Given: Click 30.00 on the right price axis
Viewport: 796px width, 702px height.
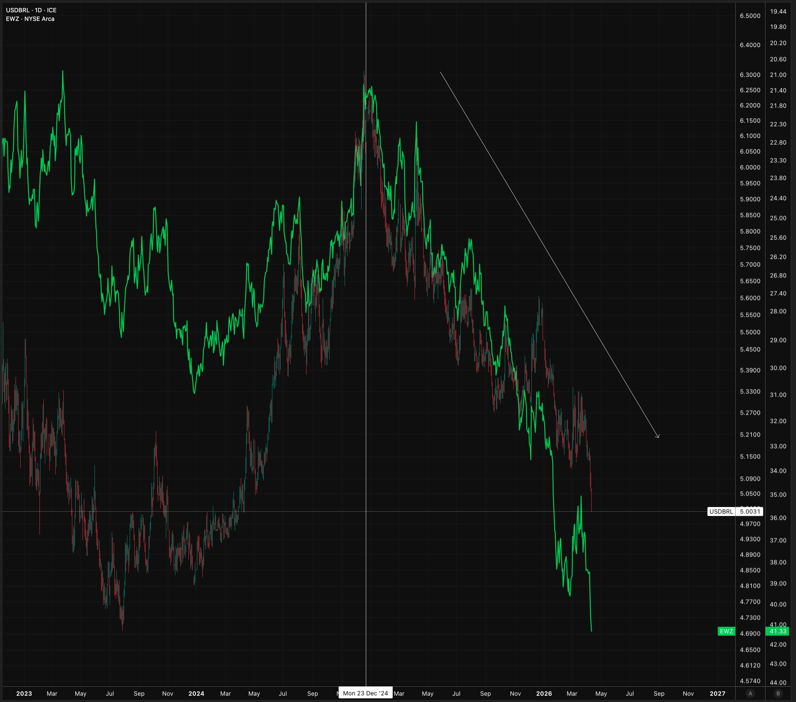Looking at the screenshot, I should [778, 368].
